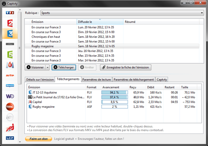The width and height of the screenshot is (208, 146).
Task: Expand the Rubrique Sports dropdown
Action: point(201,13)
